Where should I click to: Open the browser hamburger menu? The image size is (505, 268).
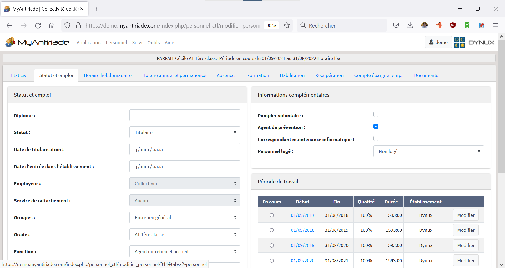point(496,25)
